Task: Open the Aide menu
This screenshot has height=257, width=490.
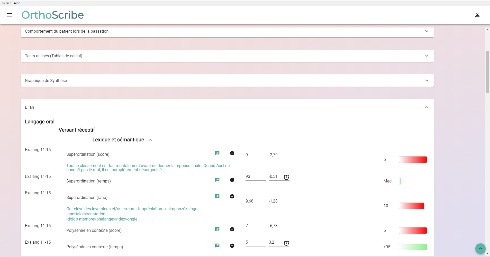Action: [17, 3]
